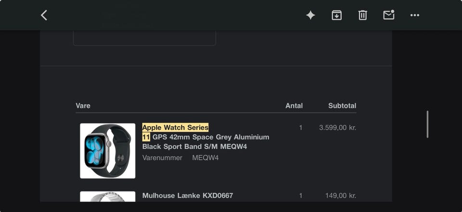Delete the email with the trash icon

[363, 15]
